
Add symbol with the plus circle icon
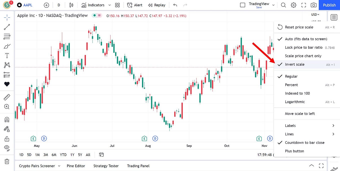[46, 5]
